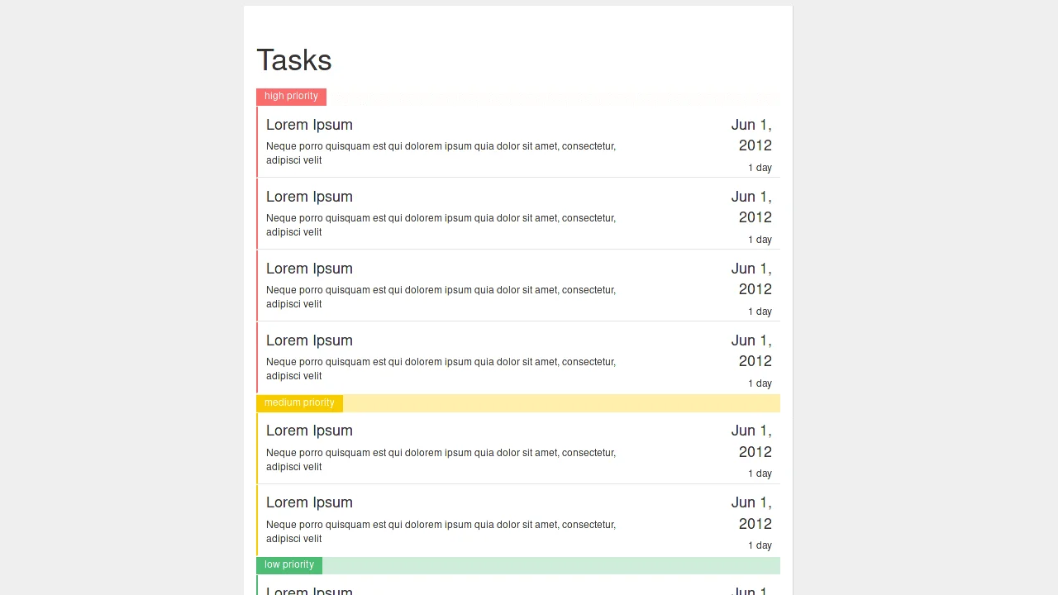The image size is (1058, 595).
Task: Open the first high priority Lorem Ipsum task
Action: pyautogui.click(x=309, y=125)
